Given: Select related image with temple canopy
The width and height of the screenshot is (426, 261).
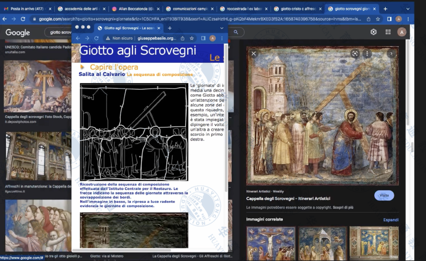Looking at the screenshot, I should [323, 243].
